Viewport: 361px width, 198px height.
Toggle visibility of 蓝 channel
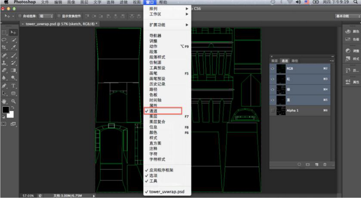click(x=273, y=100)
